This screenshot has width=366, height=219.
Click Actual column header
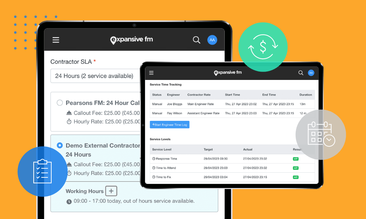248,149
